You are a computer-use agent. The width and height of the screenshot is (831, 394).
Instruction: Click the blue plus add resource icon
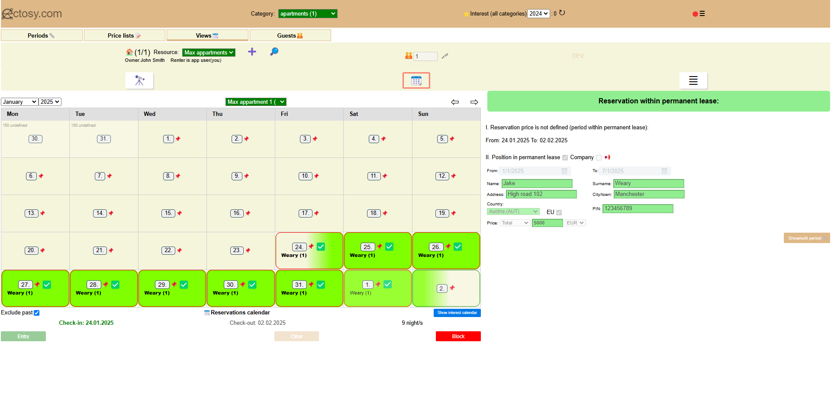pos(252,52)
